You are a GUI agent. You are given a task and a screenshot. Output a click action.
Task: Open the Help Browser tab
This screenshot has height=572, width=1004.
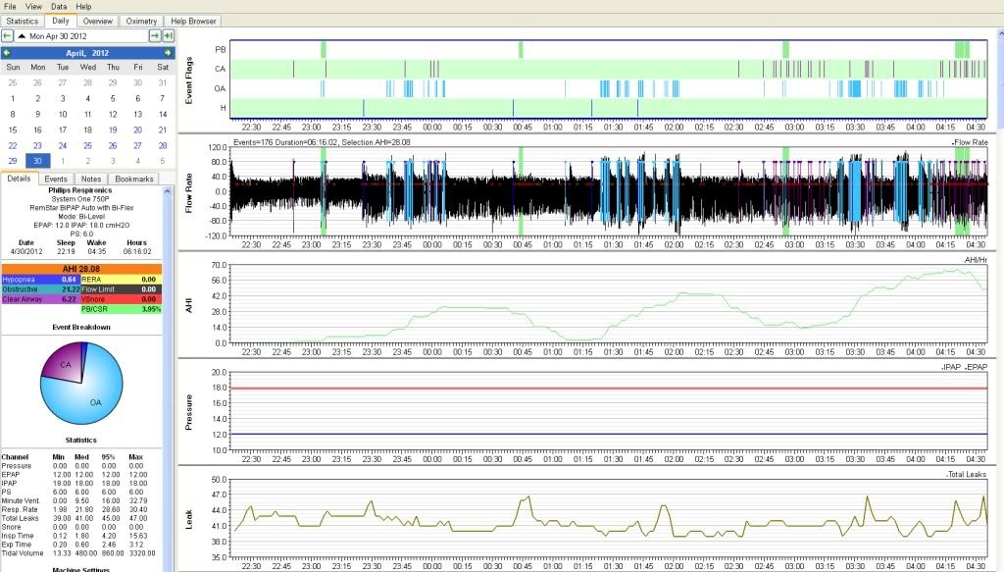[193, 22]
